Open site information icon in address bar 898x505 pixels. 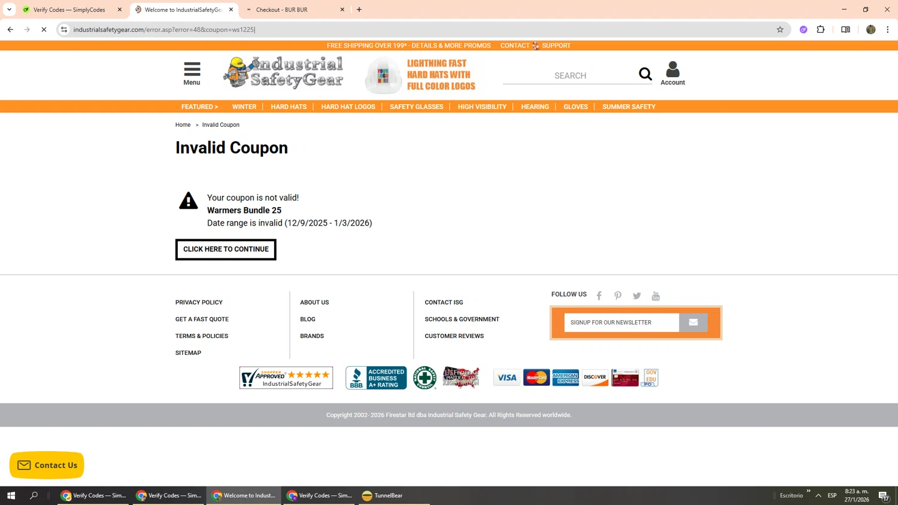click(x=64, y=29)
